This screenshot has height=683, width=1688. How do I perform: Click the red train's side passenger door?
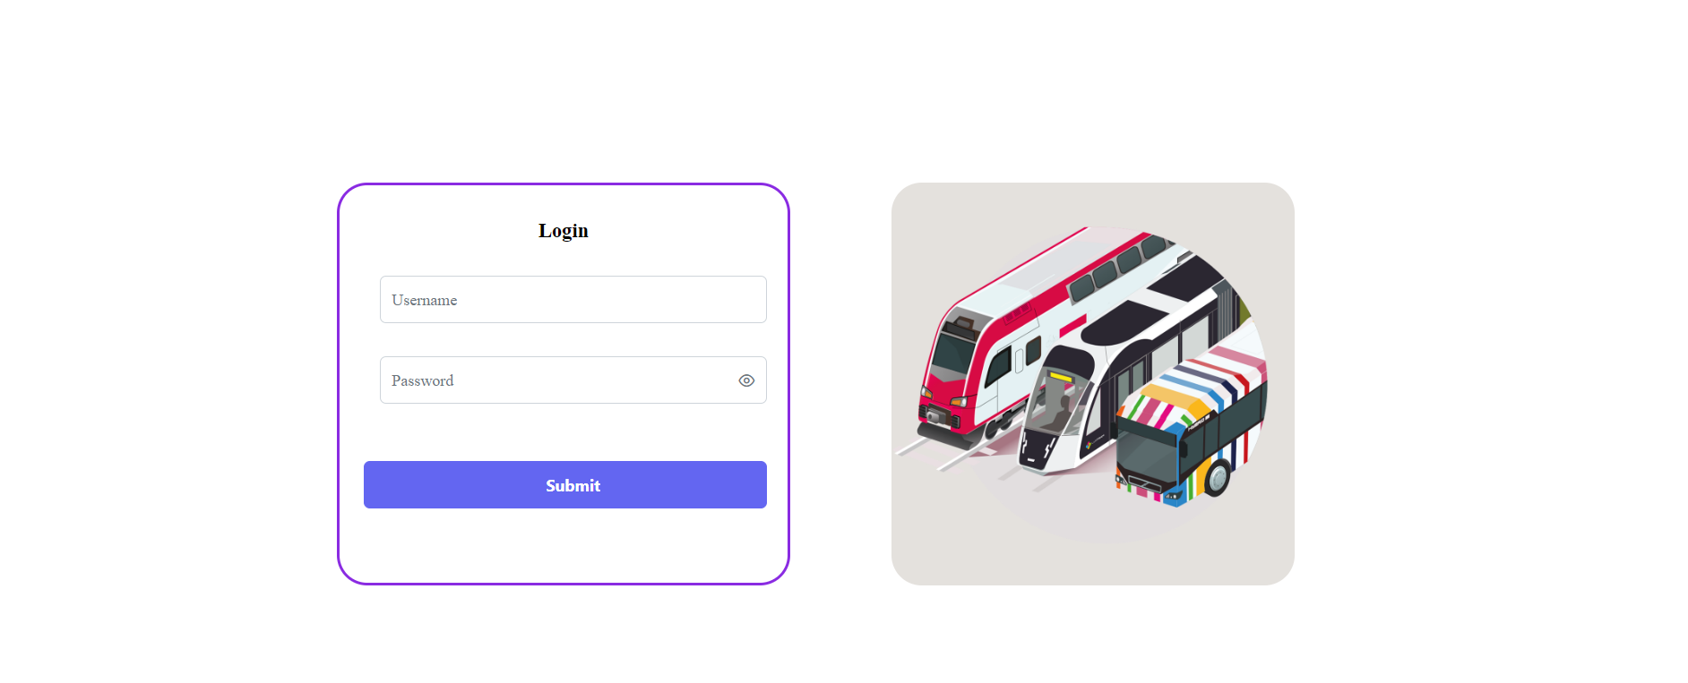point(1018,360)
